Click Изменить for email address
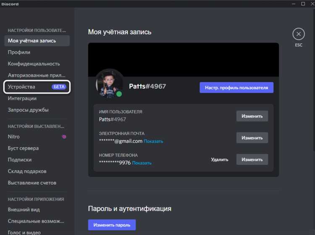This screenshot has width=315, height=235. coord(252,138)
